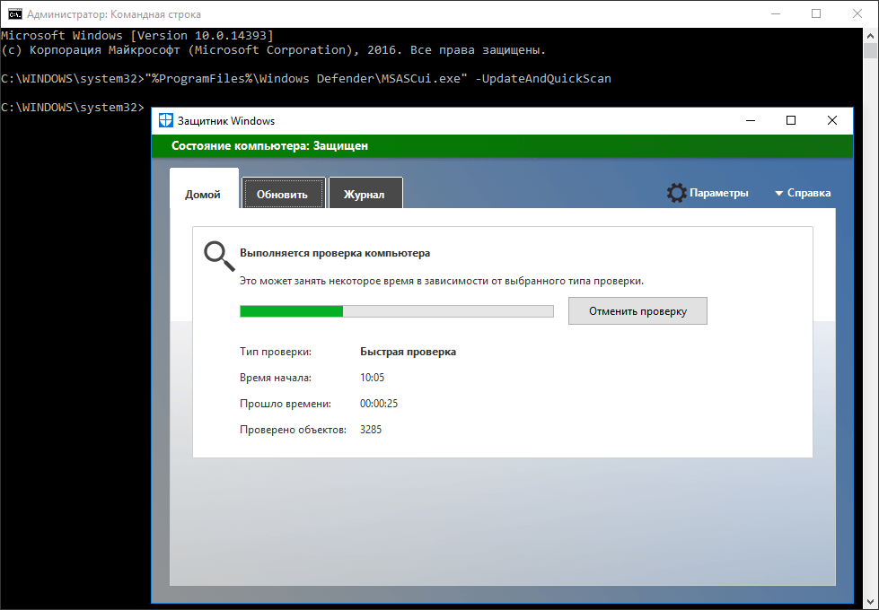Close the Командная строка window

[857, 14]
